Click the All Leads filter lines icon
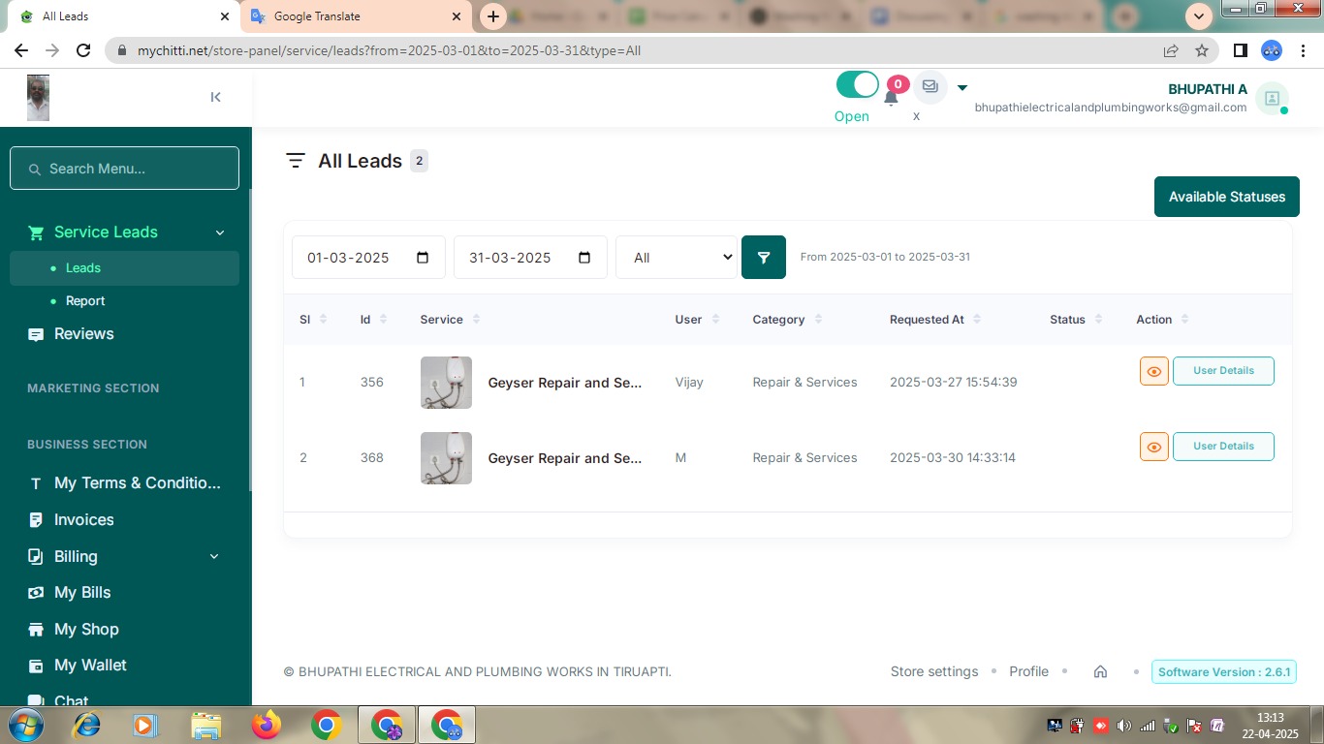Screen dimensions: 1324x744 click(x=296, y=161)
